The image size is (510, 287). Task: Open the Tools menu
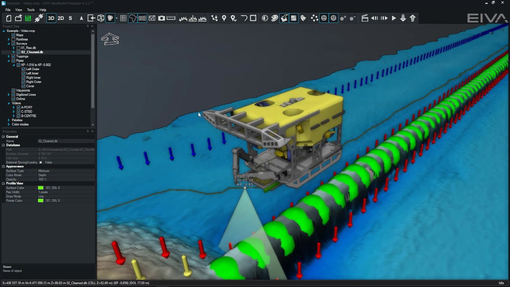pos(31,10)
